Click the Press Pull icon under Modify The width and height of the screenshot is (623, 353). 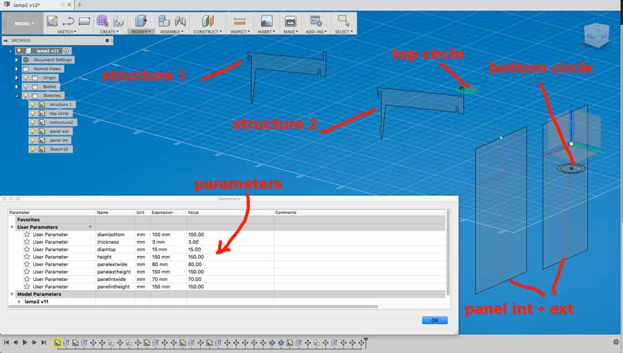click(x=141, y=21)
